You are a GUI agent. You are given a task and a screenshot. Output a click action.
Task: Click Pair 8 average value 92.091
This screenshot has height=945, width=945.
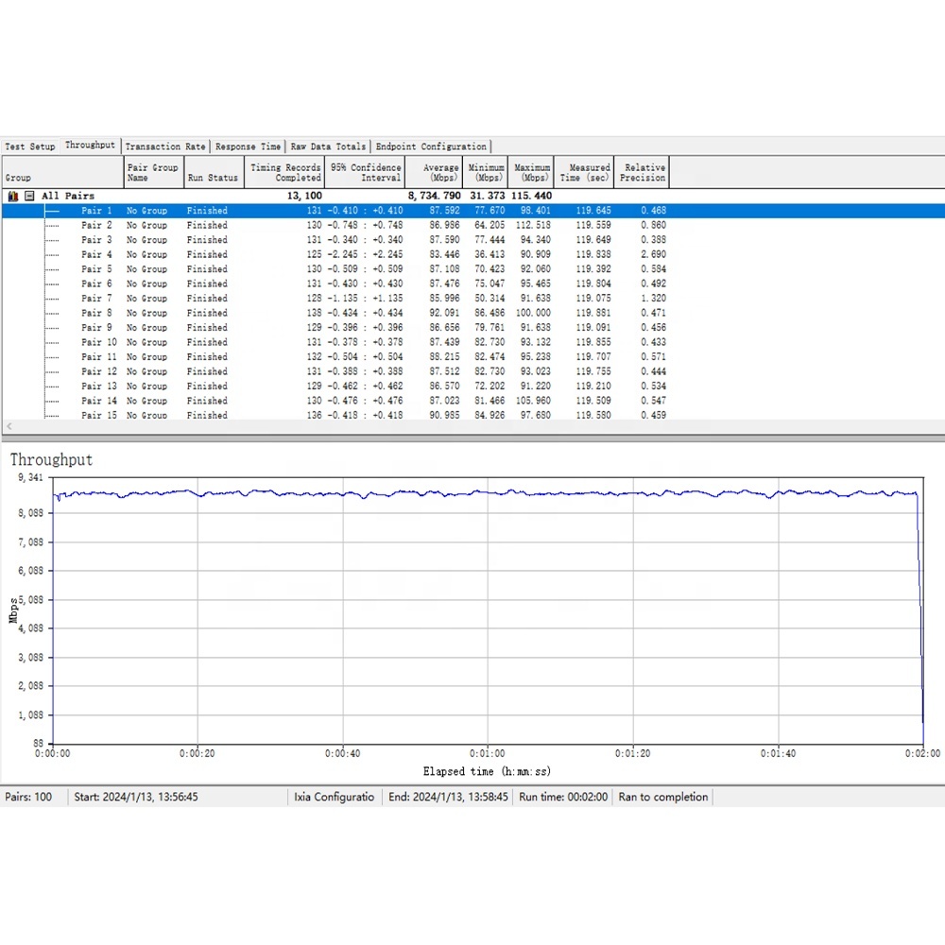click(444, 313)
